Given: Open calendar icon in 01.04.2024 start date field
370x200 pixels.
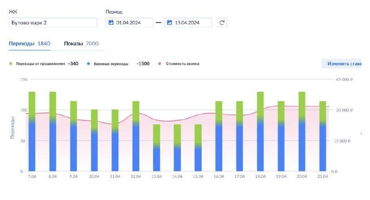Looking at the screenshot, I should tap(111, 23).
